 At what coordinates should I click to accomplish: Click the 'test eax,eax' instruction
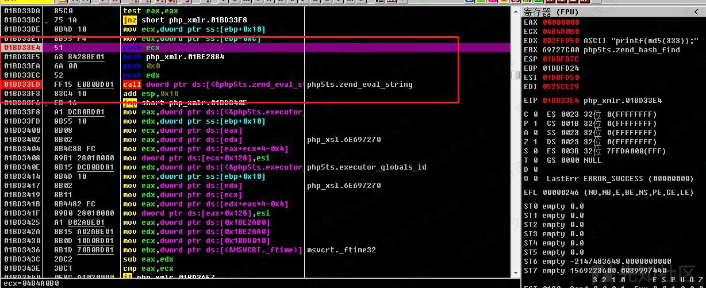pos(151,11)
